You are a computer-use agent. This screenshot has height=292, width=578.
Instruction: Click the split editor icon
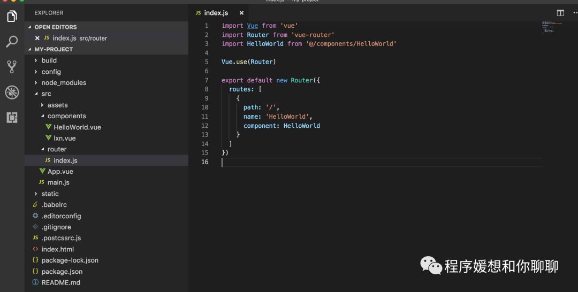tap(560, 13)
